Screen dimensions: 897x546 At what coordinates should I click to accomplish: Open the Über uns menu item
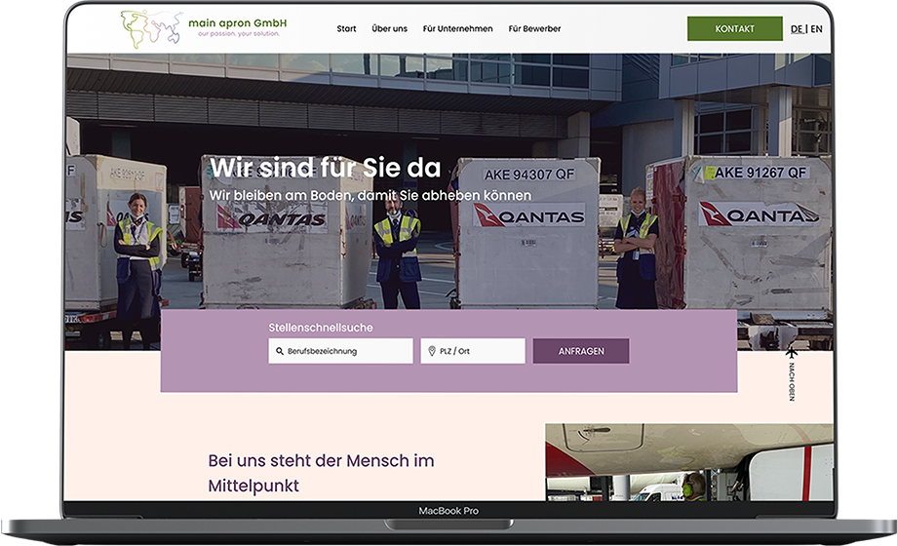click(x=390, y=28)
